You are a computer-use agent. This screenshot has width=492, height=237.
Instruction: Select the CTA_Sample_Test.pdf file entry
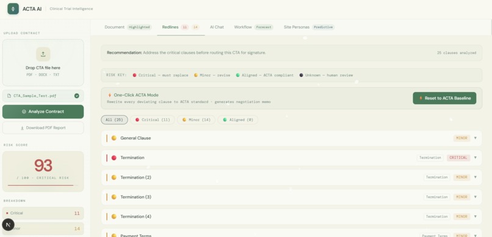pyautogui.click(x=43, y=96)
